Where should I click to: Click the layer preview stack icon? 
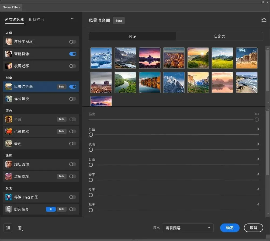(20, 228)
